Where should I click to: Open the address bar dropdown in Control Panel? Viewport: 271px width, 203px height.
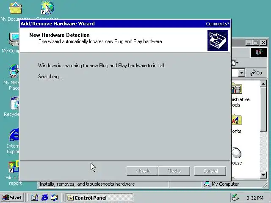point(242,73)
